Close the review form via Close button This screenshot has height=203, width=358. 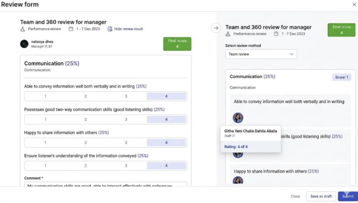tap(295, 196)
